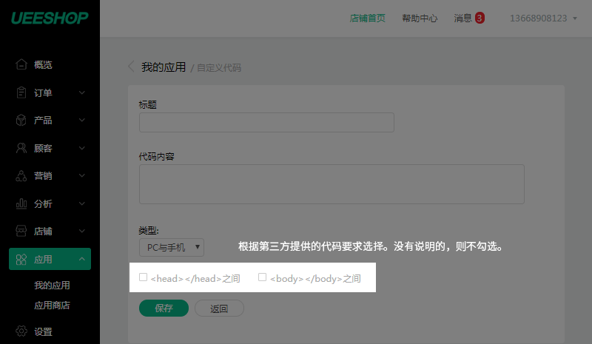Click the 返回 button

pos(219,308)
